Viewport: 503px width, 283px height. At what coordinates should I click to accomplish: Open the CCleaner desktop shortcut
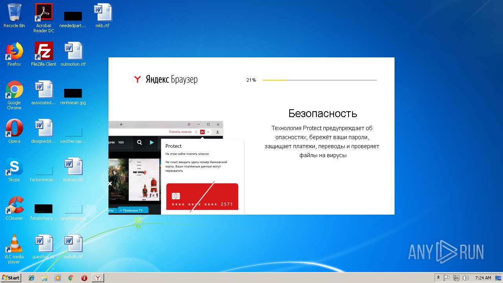click(x=14, y=208)
